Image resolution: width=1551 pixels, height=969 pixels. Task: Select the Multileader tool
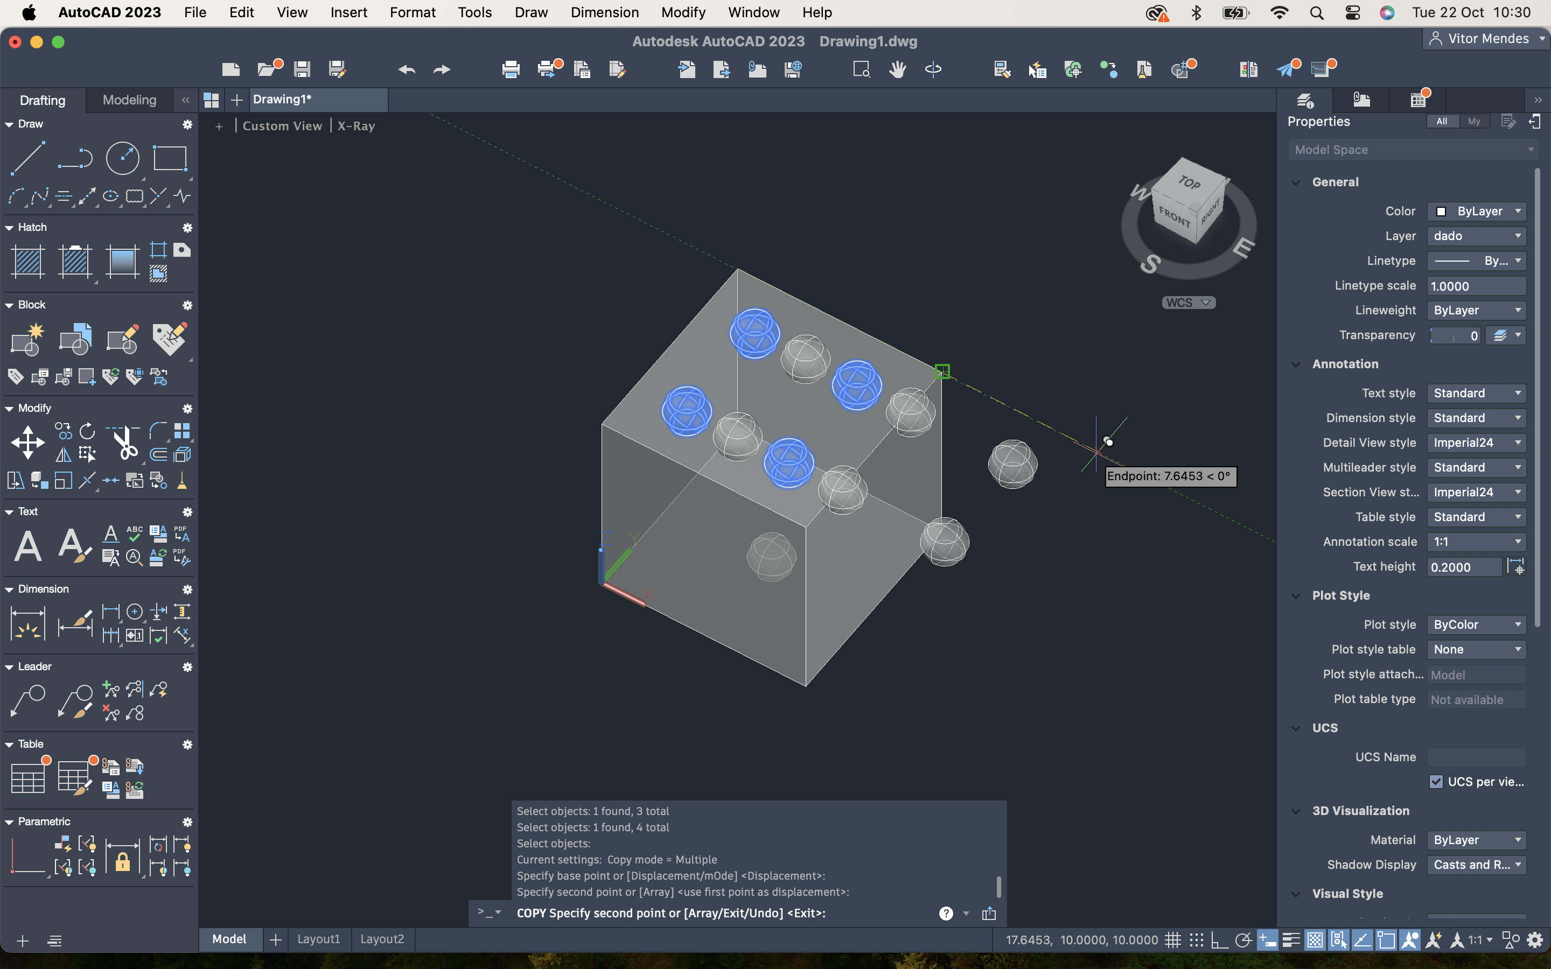27,700
